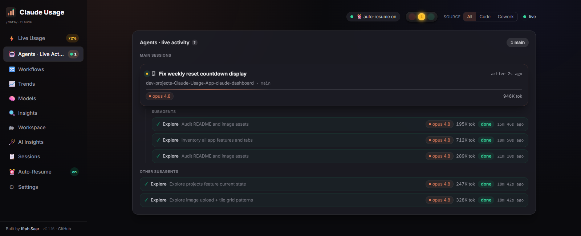
Task: Open Agents · Live Act... sidebar item
Action: pyautogui.click(x=43, y=54)
